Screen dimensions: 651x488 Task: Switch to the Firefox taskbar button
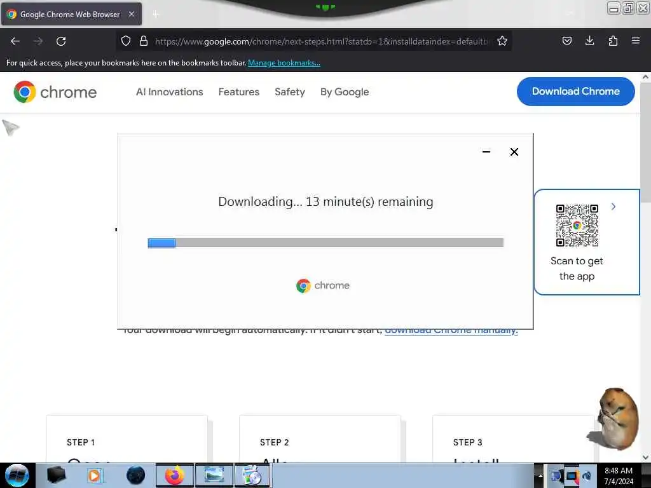click(x=175, y=475)
